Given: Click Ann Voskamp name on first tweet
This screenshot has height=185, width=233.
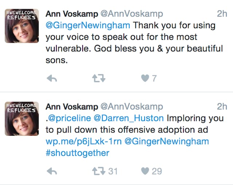Looking at the screenshot, I should [x=71, y=14].
